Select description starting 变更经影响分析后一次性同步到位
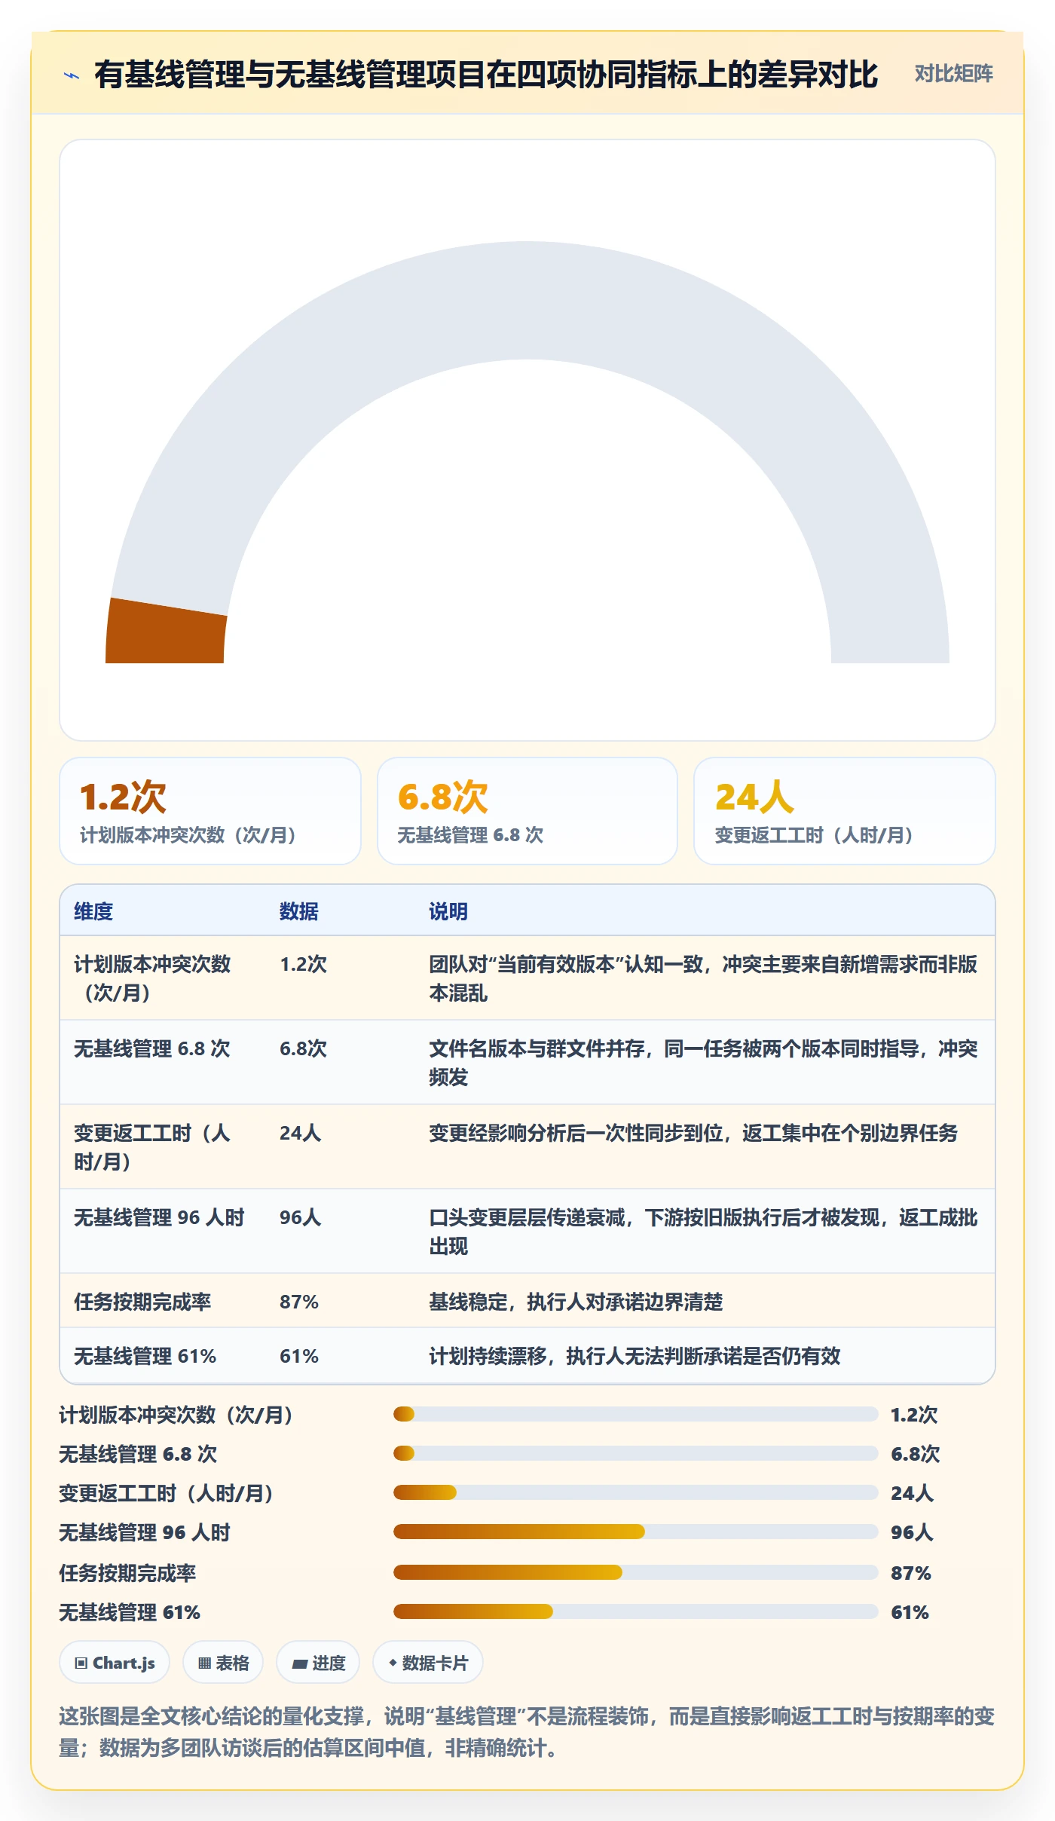1055x1821 pixels. pyautogui.click(x=693, y=1133)
